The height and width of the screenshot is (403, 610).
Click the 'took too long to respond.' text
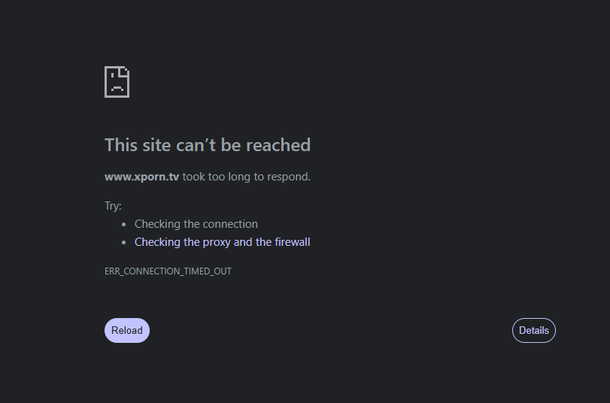[247, 177]
